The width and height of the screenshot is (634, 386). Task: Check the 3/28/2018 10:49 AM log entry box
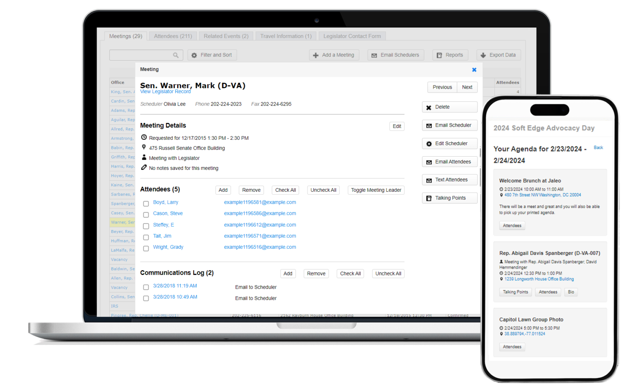(x=146, y=298)
